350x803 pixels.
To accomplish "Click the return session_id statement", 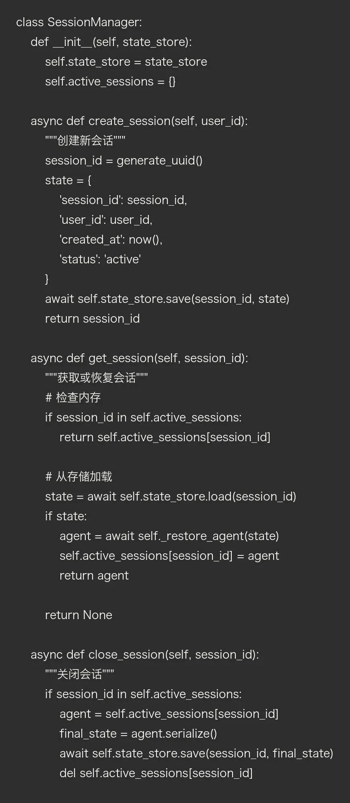I will [x=92, y=319].
